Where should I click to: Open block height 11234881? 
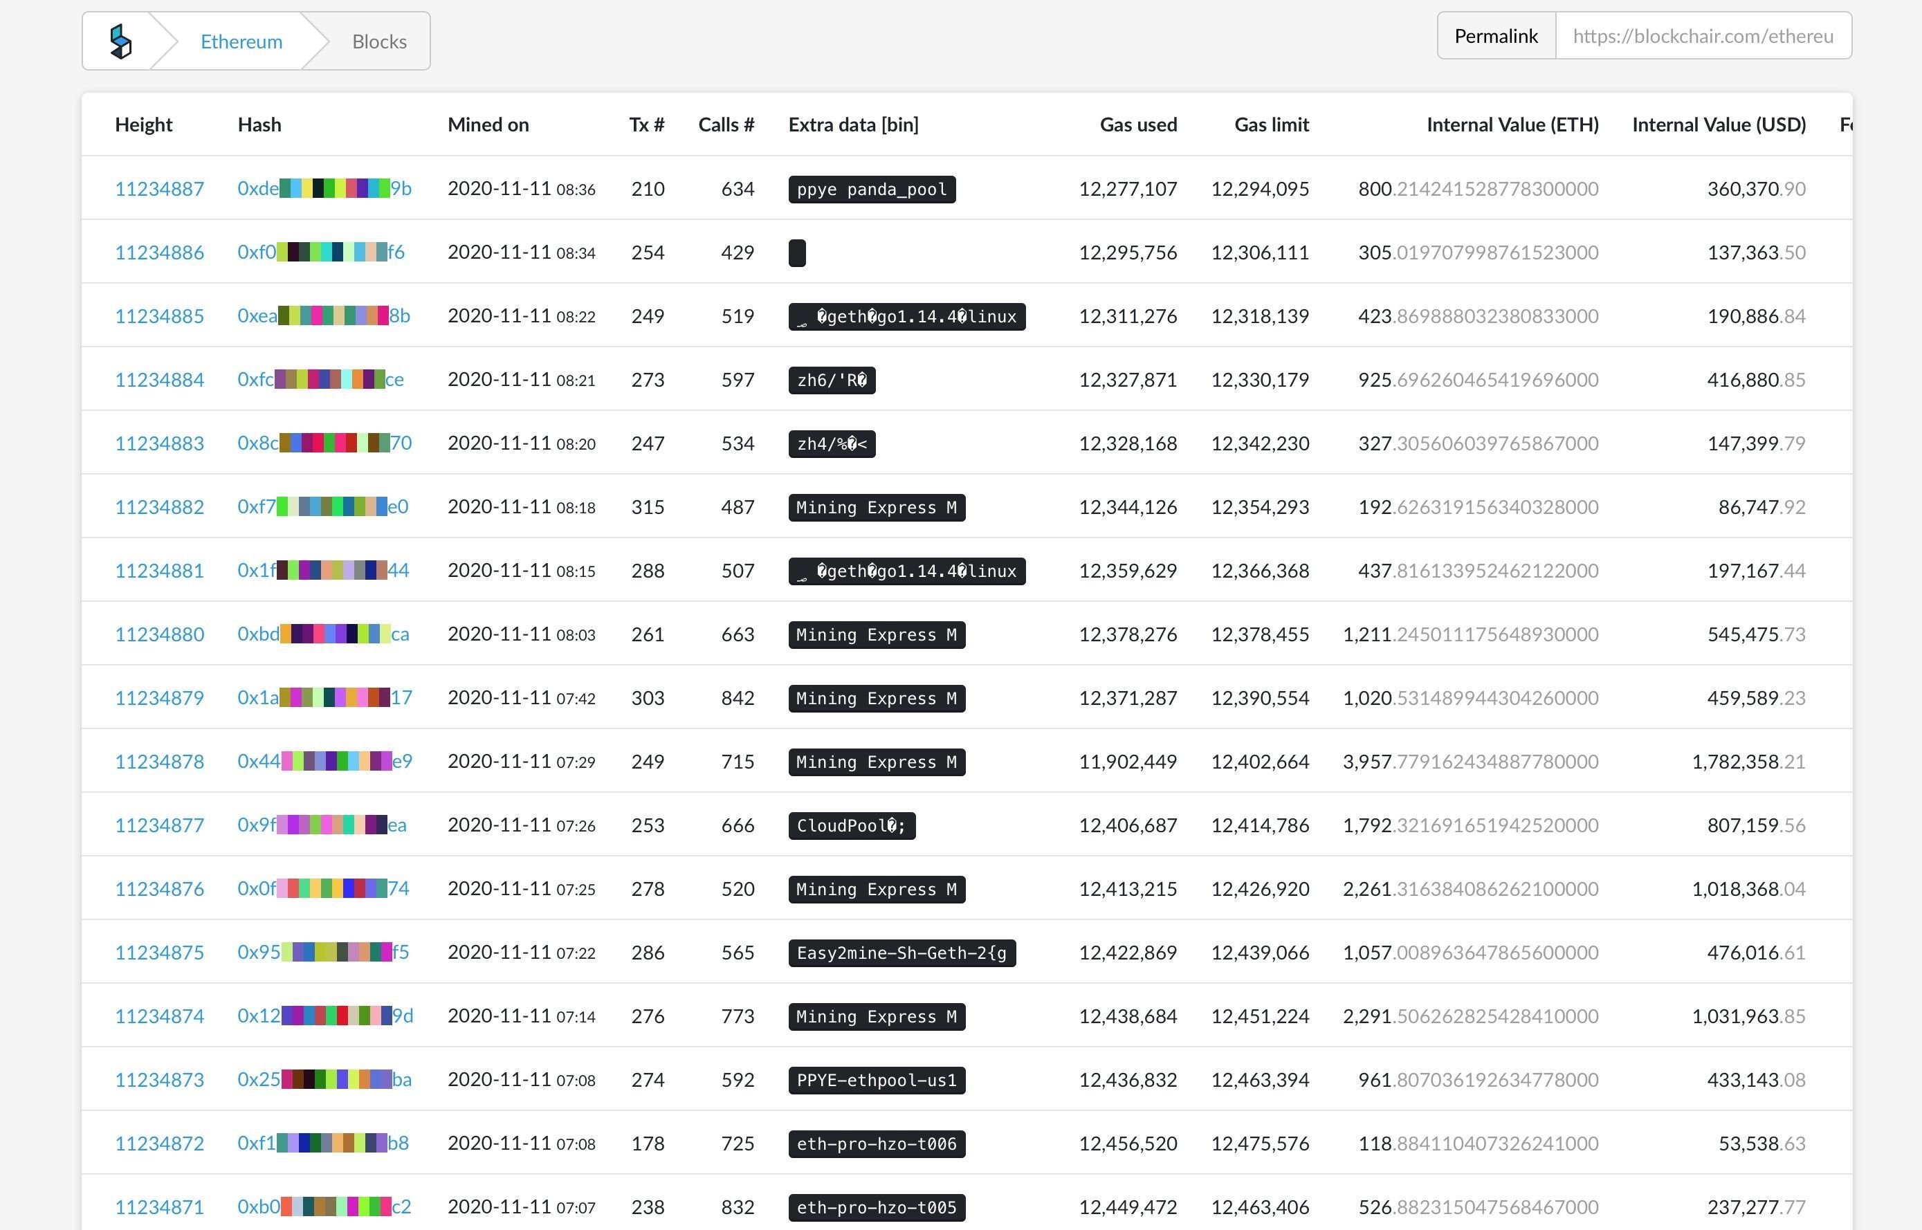160,570
